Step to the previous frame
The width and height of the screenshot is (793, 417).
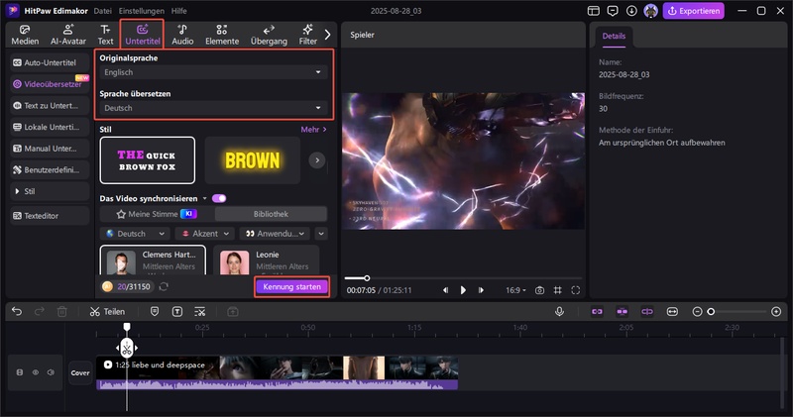pyautogui.click(x=445, y=290)
